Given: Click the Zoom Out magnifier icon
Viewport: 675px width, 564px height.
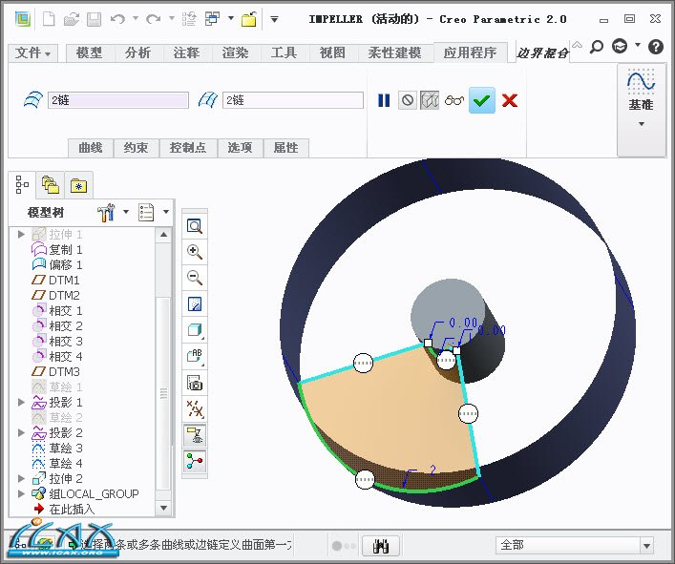Looking at the screenshot, I should click(195, 278).
